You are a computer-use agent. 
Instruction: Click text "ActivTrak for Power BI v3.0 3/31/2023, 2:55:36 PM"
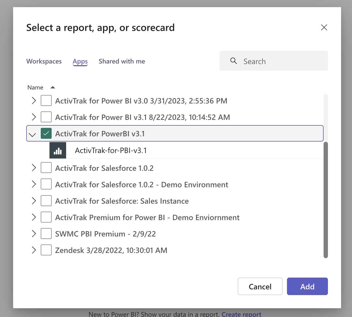pyautogui.click(x=141, y=101)
